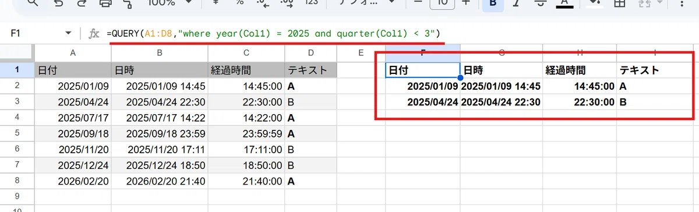Click cell A7 with 2025/12/24

tap(73, 165)
